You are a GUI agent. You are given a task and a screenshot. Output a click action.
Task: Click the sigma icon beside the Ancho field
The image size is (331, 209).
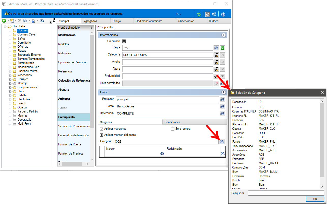tap(222, 62)
